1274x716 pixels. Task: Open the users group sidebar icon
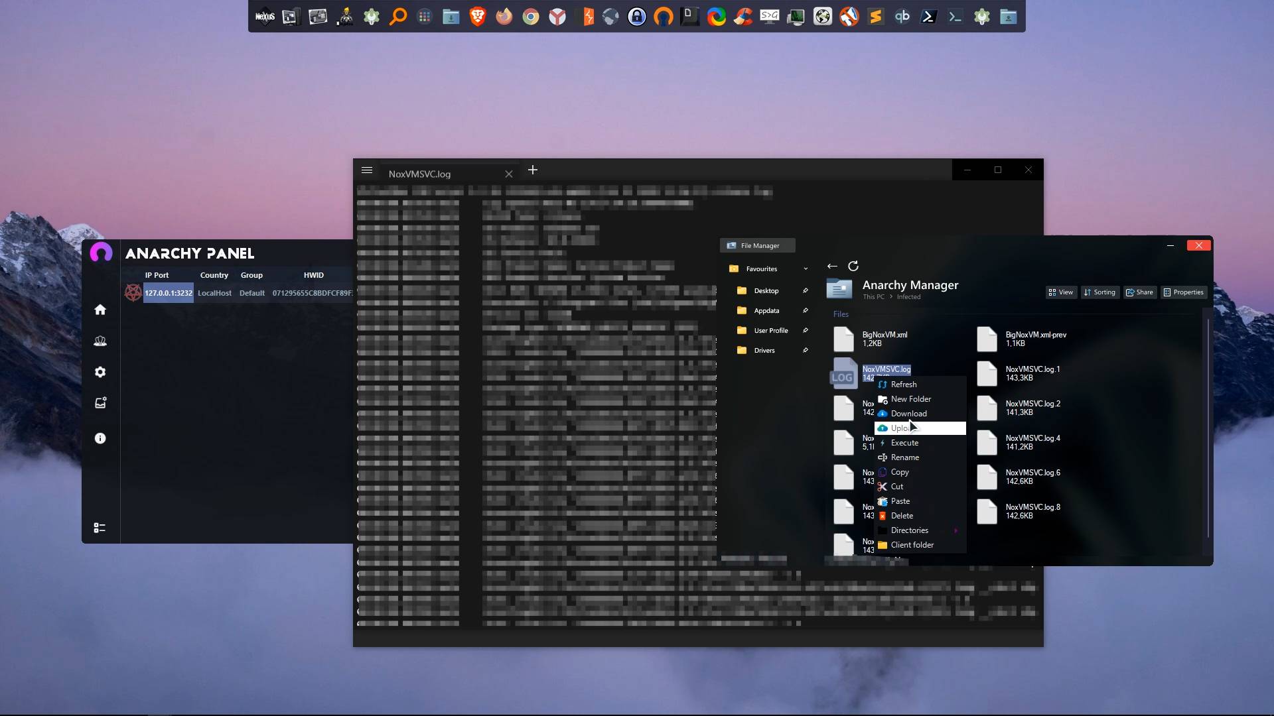(100, 341)
